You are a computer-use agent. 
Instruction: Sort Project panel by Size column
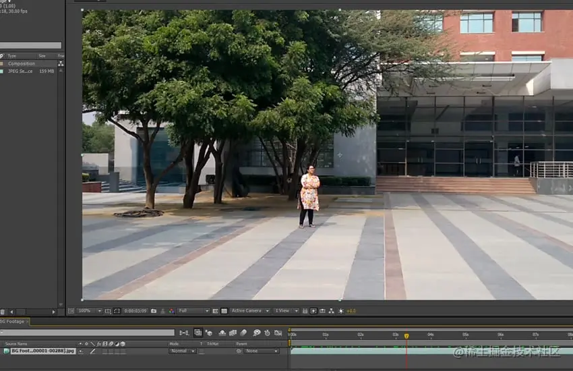pos(42,56)
